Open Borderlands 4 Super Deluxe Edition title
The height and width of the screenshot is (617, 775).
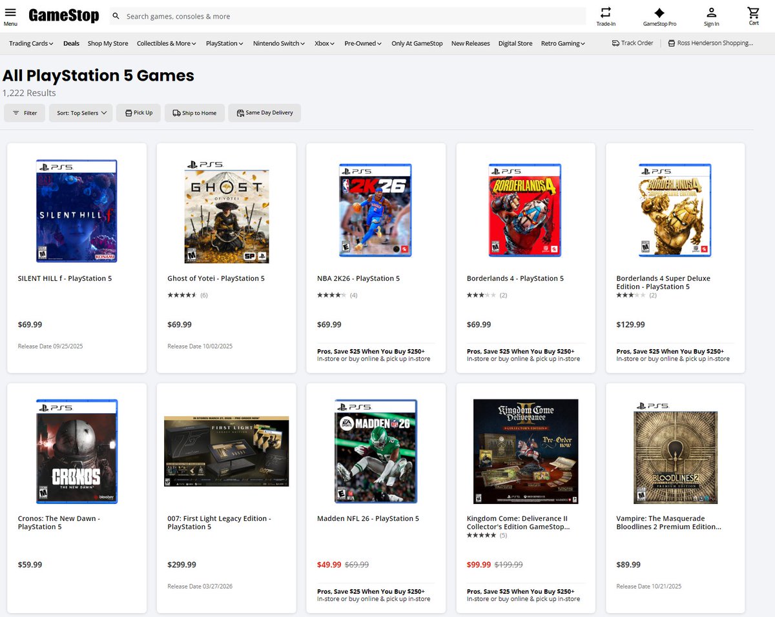663,283
